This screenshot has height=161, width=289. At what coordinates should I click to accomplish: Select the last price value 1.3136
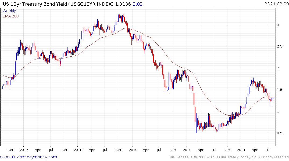coord(123,4)
